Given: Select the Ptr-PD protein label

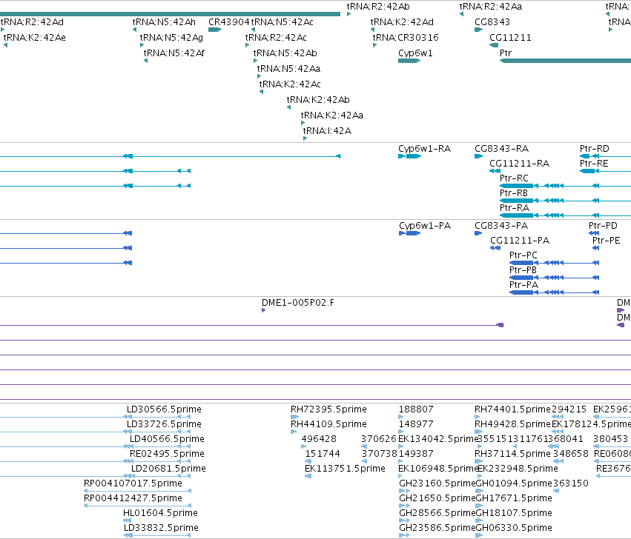Looking at the screenshot, I should 603,226.
